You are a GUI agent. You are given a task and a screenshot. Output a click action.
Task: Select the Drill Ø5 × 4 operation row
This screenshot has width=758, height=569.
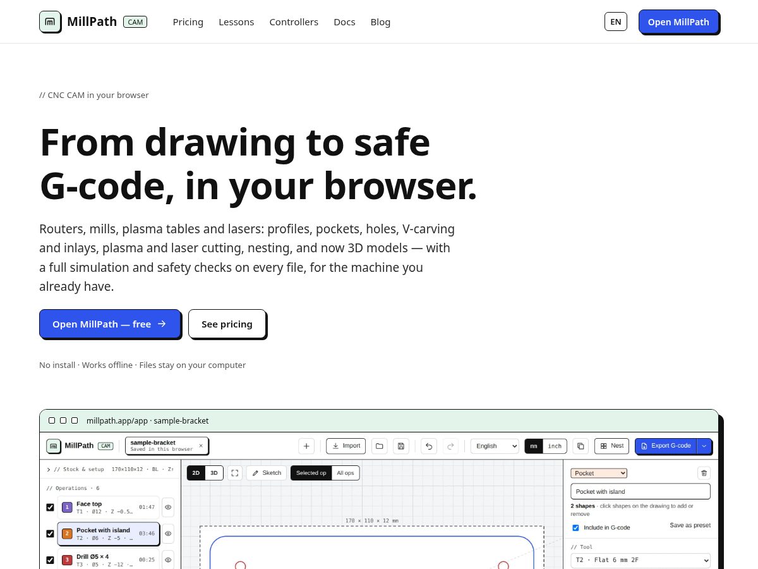(108, 560)
